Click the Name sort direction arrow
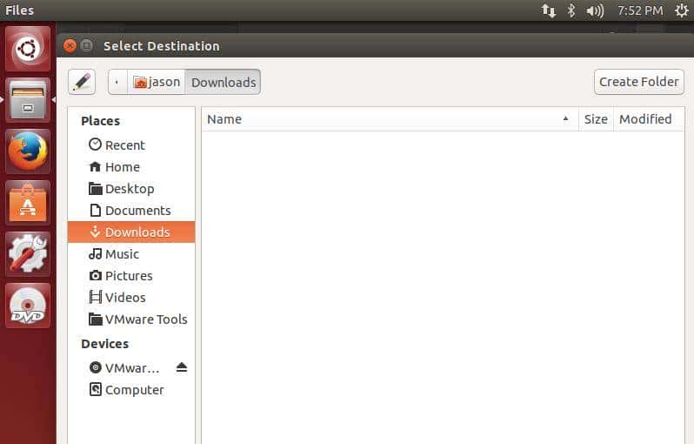694x444 pixels. pyautogui.click(x=565, y=118)
